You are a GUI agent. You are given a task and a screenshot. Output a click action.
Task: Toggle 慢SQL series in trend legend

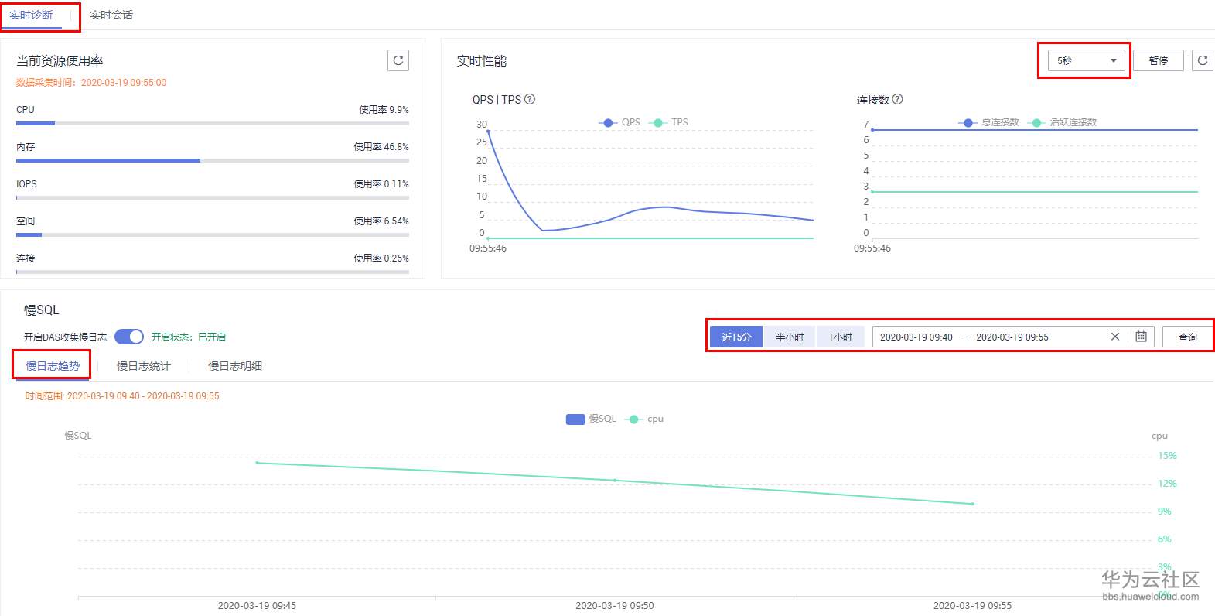point(591,419)
